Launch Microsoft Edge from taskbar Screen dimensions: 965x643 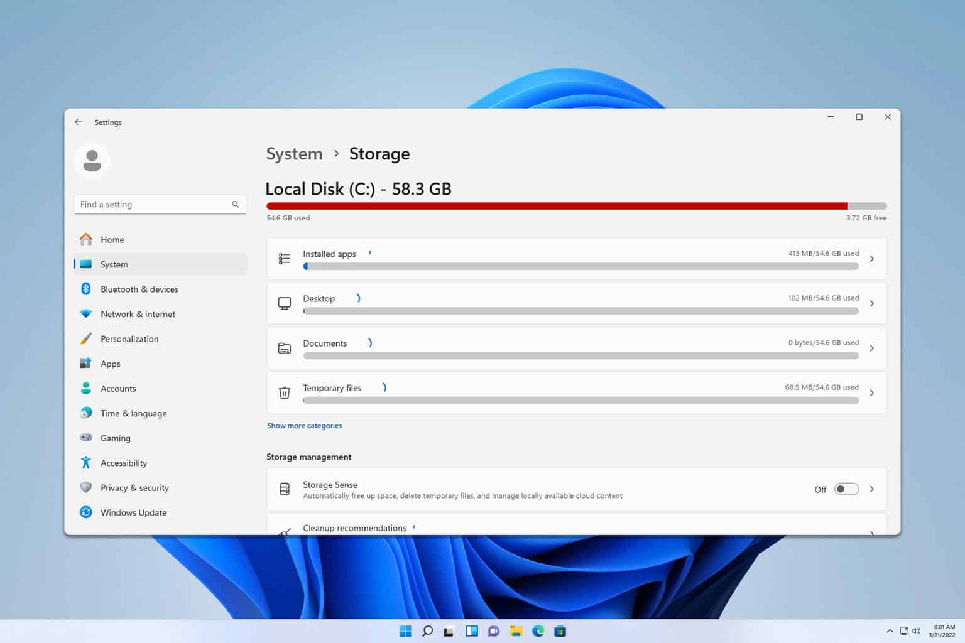click(x=538, y=631)
